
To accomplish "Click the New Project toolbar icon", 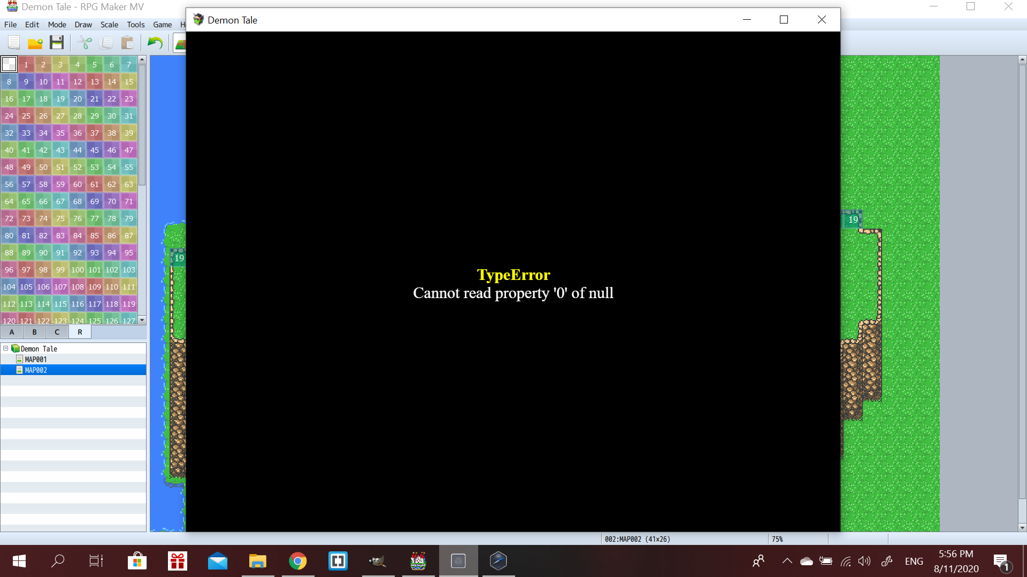I will [x=14, y=42].
